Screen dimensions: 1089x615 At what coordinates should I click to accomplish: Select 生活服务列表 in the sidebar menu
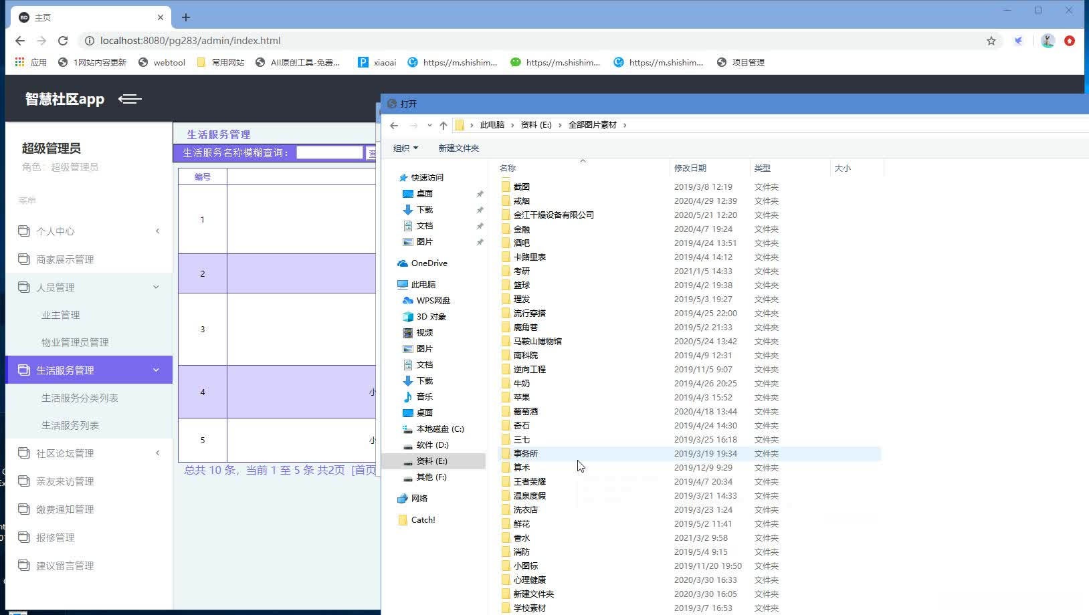72,424
